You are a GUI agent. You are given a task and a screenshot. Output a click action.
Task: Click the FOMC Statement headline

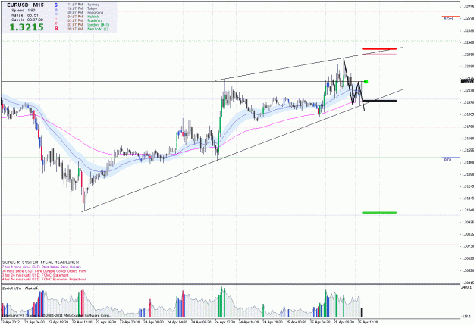coord(36,275)
